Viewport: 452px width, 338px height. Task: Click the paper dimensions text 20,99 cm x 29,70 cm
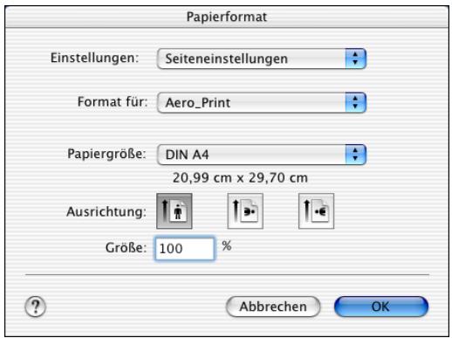point(240,177)
